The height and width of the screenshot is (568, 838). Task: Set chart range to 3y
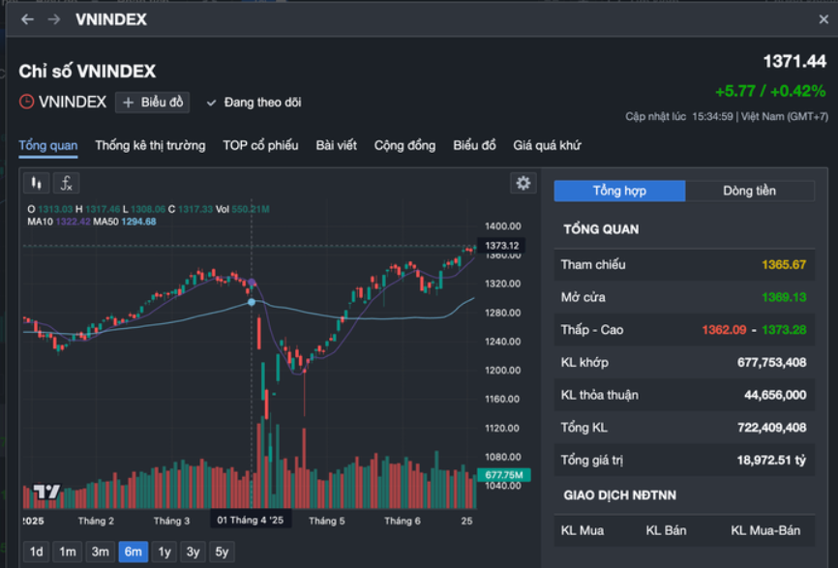click(193, 552)
